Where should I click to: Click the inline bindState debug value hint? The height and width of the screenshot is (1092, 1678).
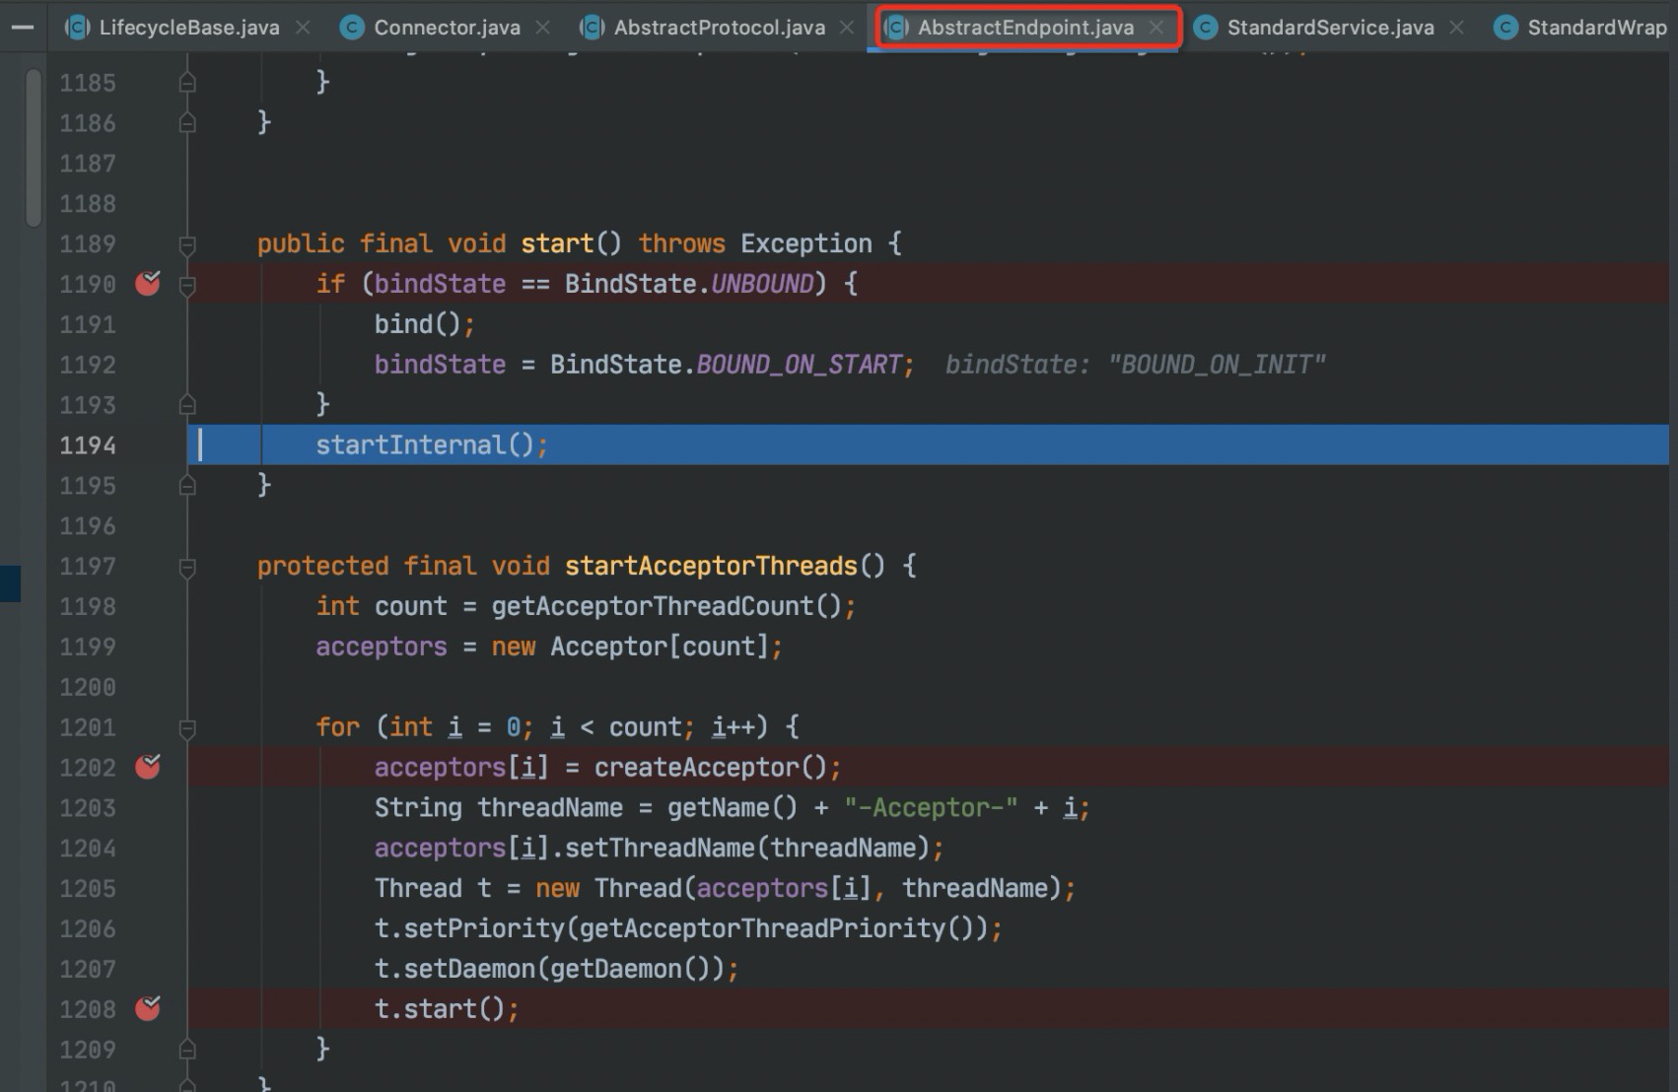click(x=1136, y=365)
